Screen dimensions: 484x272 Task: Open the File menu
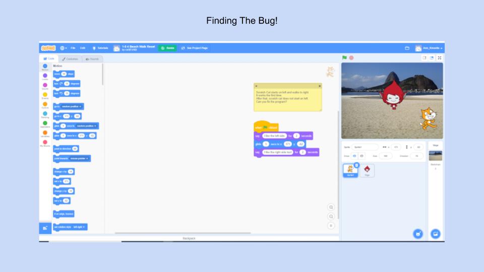73,48
